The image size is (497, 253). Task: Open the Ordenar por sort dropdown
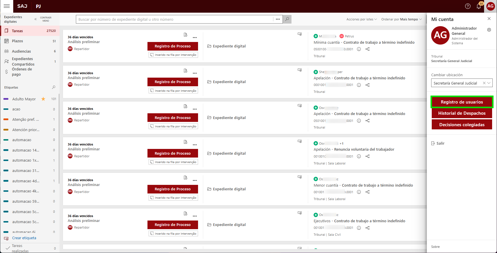point(401,19)
